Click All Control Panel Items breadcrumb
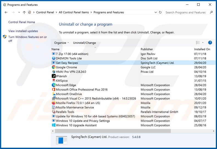Screen dimensions: 217x149 point(74,12)
